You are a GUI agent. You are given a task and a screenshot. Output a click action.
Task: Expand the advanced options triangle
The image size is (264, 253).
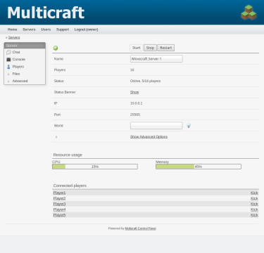[56, 137]
